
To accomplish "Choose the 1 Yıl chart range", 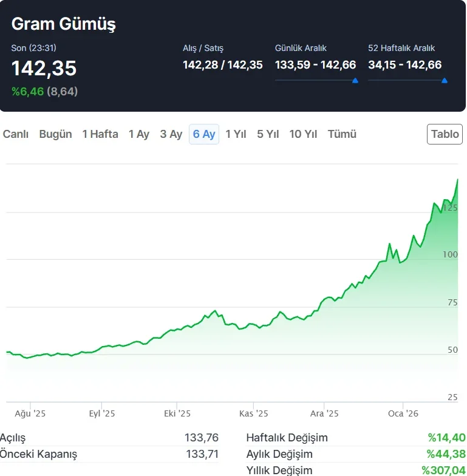I will tap(236, 134).
